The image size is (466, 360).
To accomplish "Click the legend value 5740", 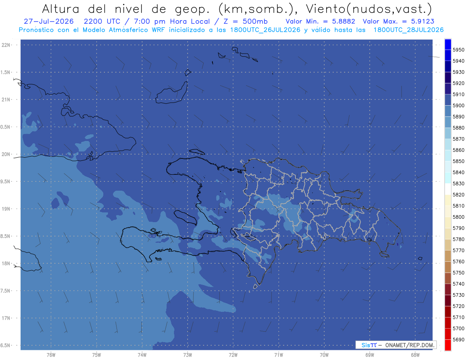I will [x=459, y=283].
